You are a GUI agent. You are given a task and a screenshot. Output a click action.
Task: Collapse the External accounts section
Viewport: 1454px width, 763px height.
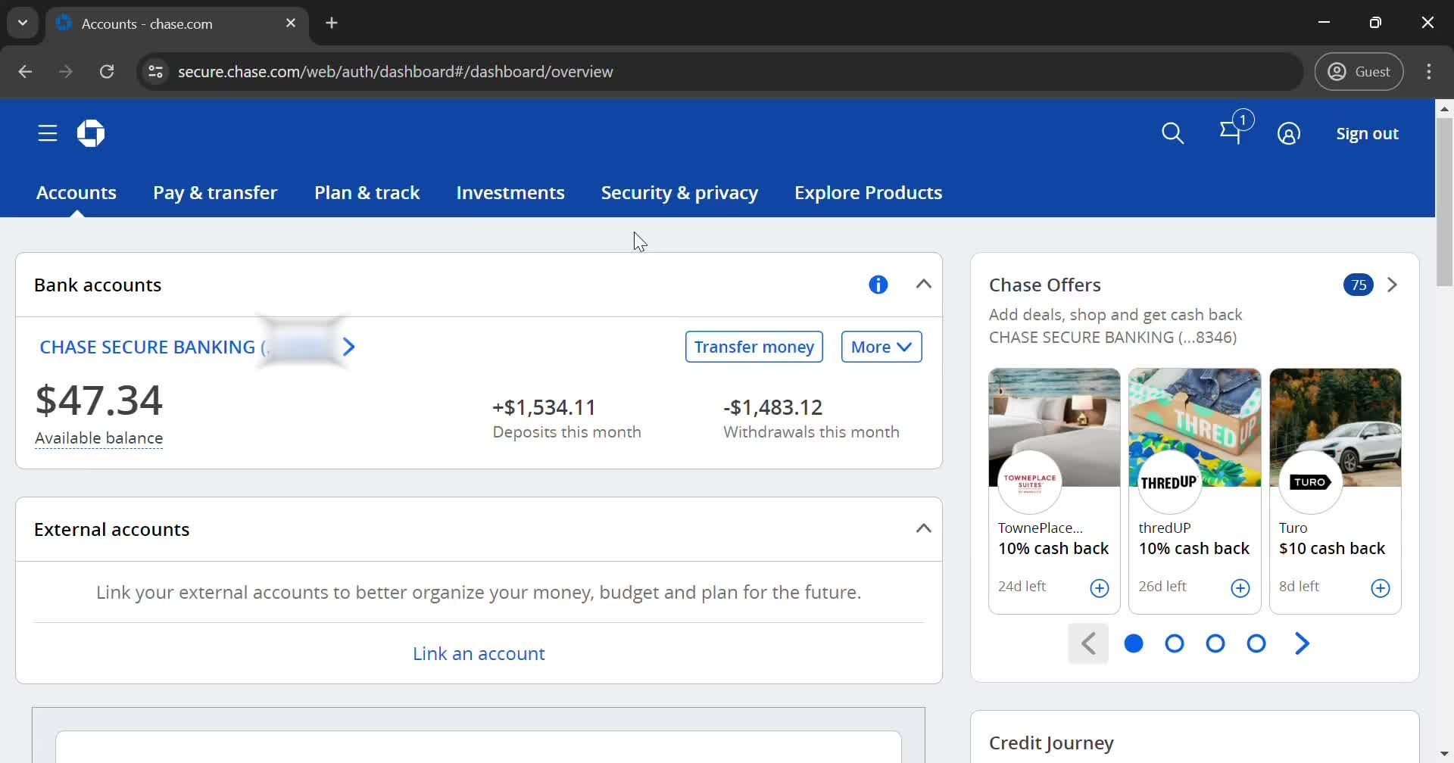coord(923,528)
